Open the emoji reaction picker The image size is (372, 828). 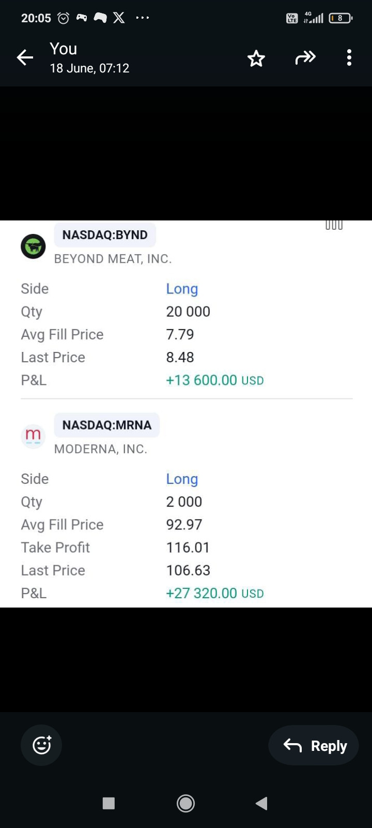click(41, 745)
